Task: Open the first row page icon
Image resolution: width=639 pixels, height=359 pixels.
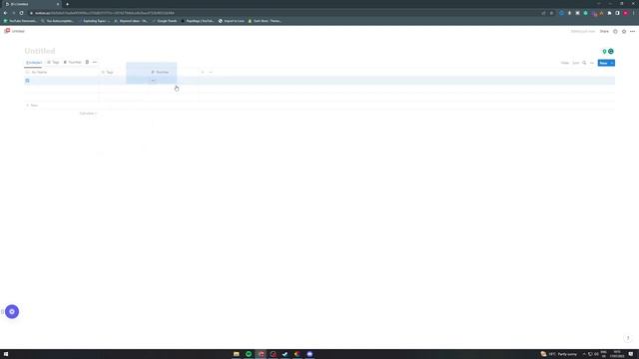Action: (x=27, y=81)
